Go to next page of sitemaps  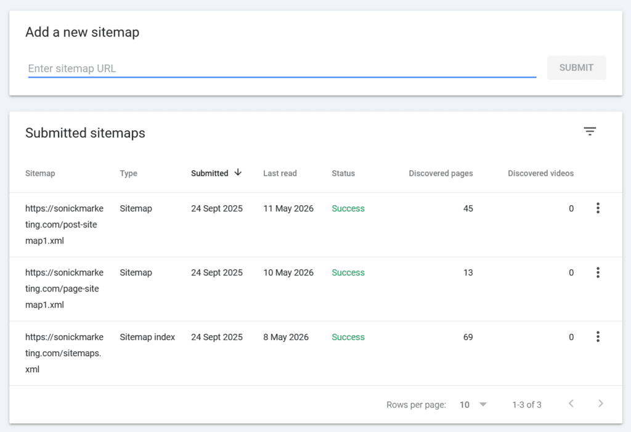click(x=600, y=404)
